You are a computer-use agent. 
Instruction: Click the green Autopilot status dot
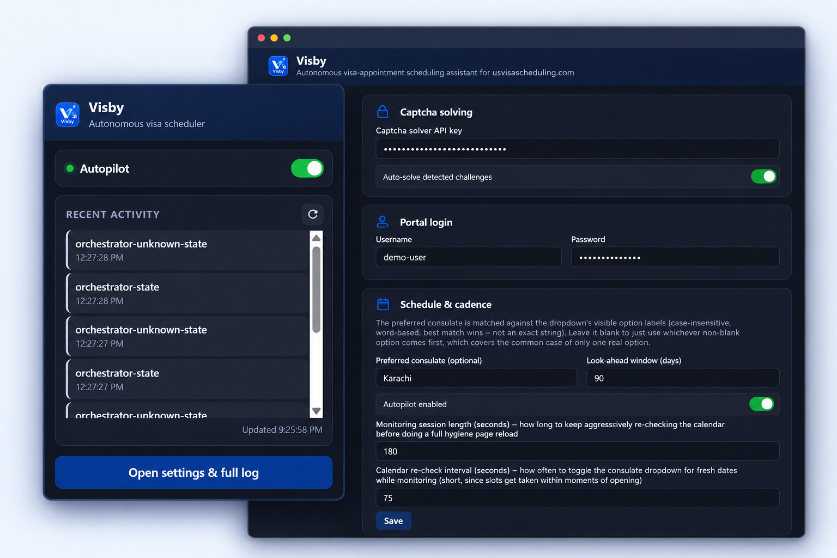pyautogui.click(x=70, y=168)
